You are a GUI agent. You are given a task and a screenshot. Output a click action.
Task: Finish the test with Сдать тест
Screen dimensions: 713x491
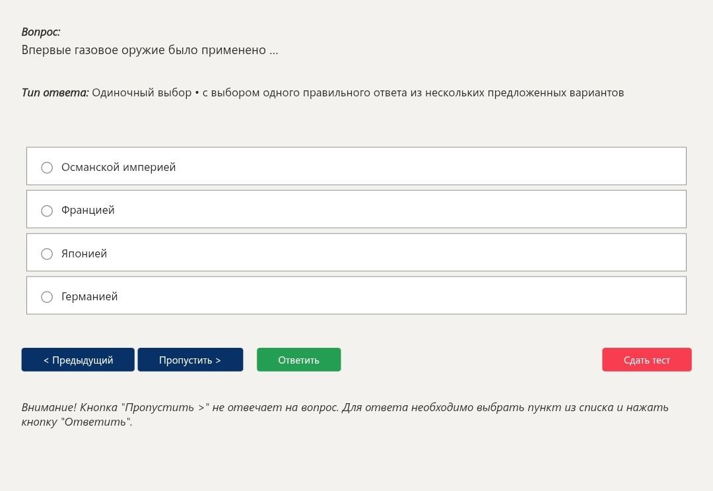646,360
